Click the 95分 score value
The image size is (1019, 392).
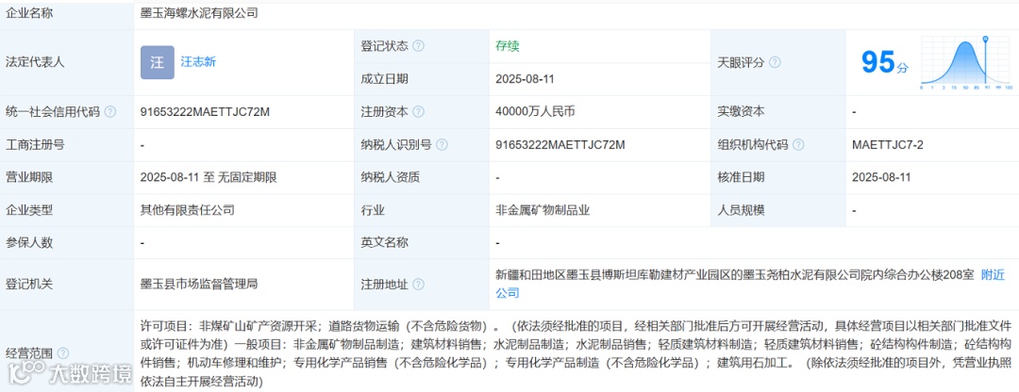coord(884,63)
